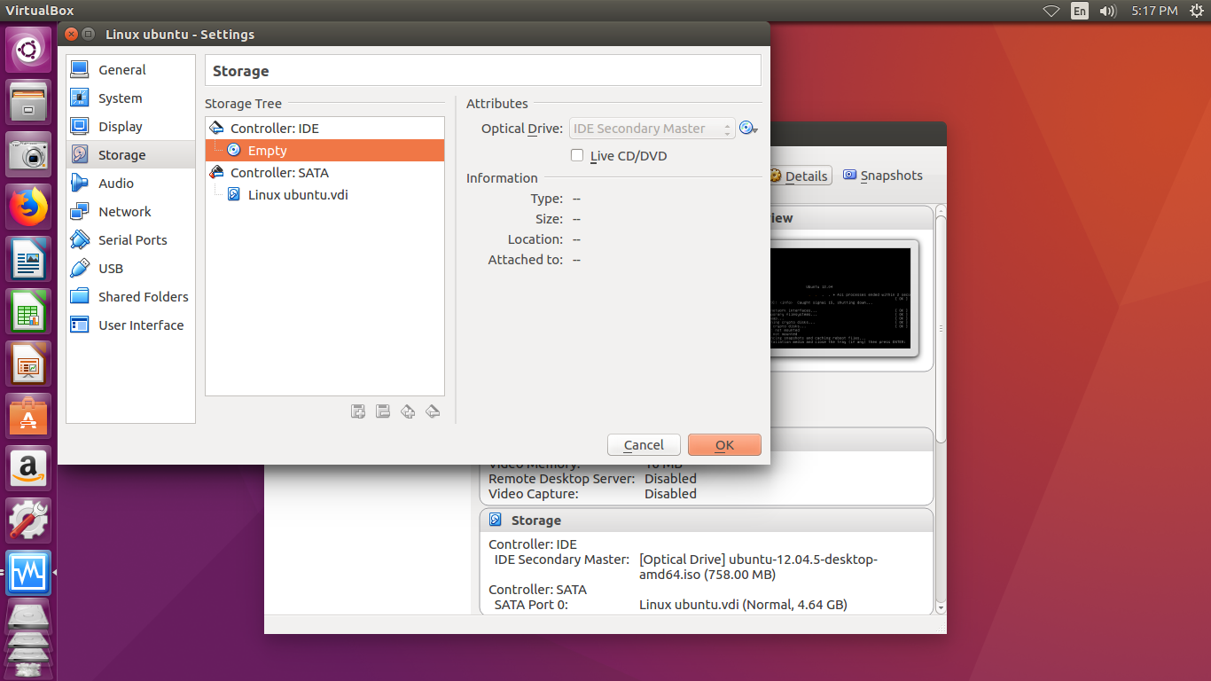1211x681 pixels.
Task: Click the General monitor icon
Action: (80, 69)
